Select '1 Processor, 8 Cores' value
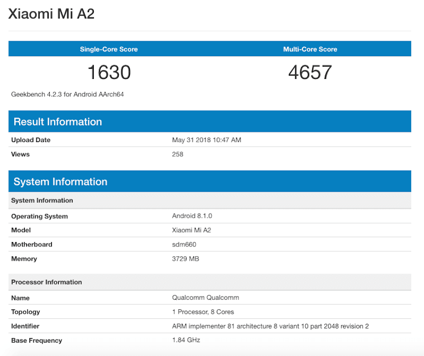This screenshot has width=424, height=356. click(203, 312)
